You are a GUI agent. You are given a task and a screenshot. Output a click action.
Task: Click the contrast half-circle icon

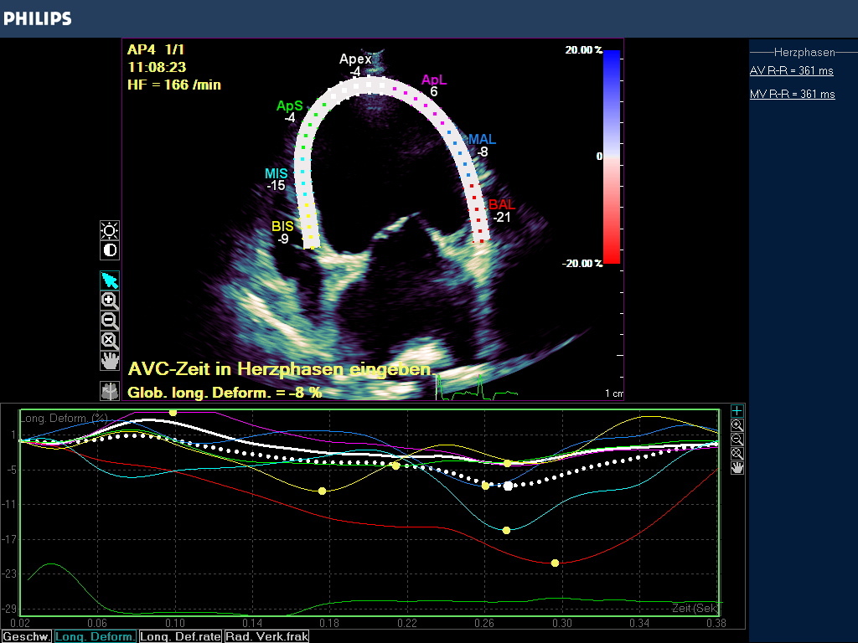tap(110, 249)
